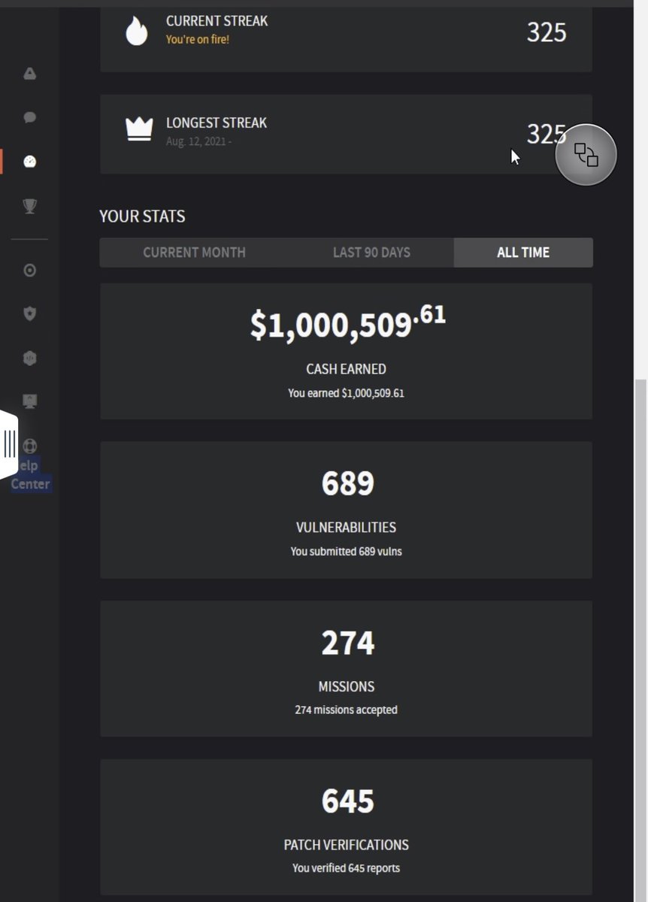
Task: Open the monitor screen sidebar icon
Action: click(x=29, y=401)
